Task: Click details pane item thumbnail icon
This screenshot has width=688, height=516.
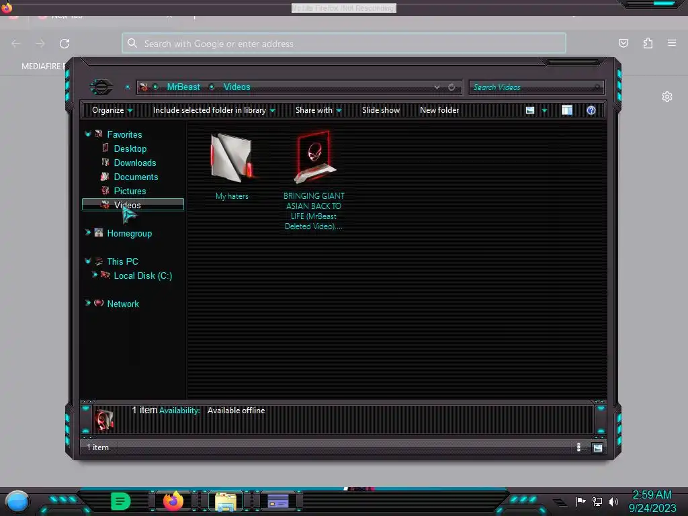Action: pos(104,419)
